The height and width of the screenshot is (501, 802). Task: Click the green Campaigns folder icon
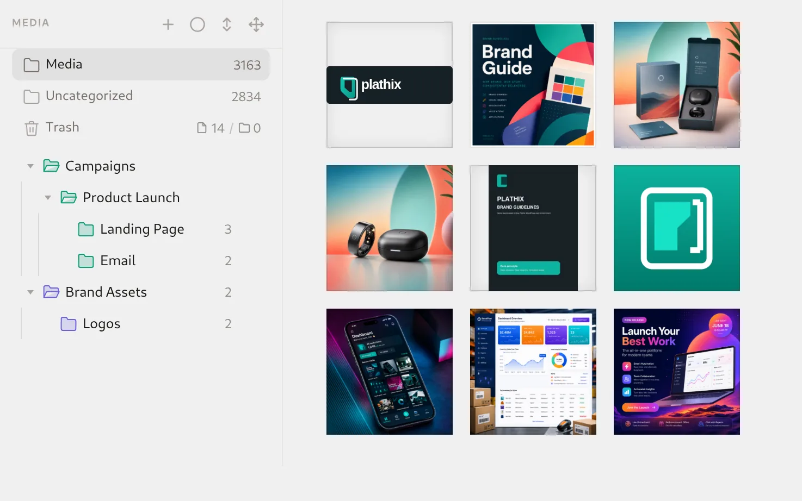click(x=51, y=166)
